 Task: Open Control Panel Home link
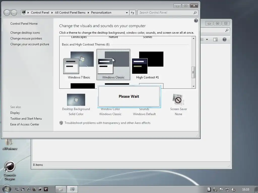click(x=24, y=23)
